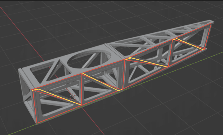Select the yellow diagonal edge in the second bay
This screenshot has height=135, width=223.
click(x=101, y=82)
